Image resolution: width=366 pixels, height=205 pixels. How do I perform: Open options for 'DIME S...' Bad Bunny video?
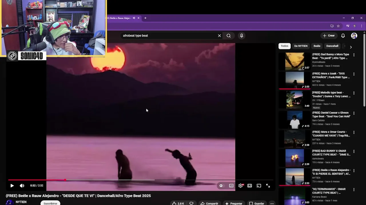click(x=354, y=151)
